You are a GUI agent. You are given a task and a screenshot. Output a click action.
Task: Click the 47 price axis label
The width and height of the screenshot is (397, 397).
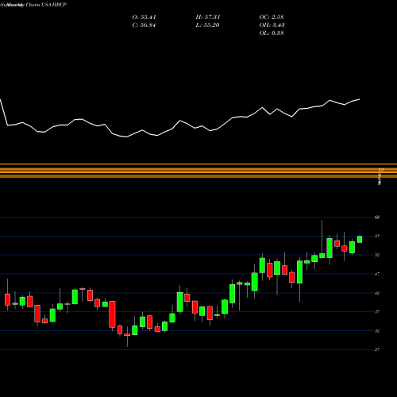[377, 274]
